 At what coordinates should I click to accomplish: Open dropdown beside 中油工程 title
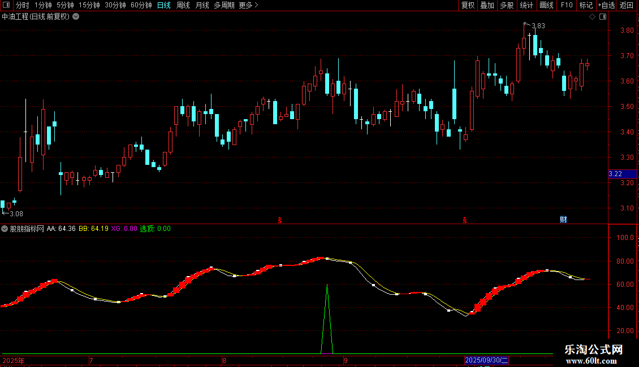76,17
